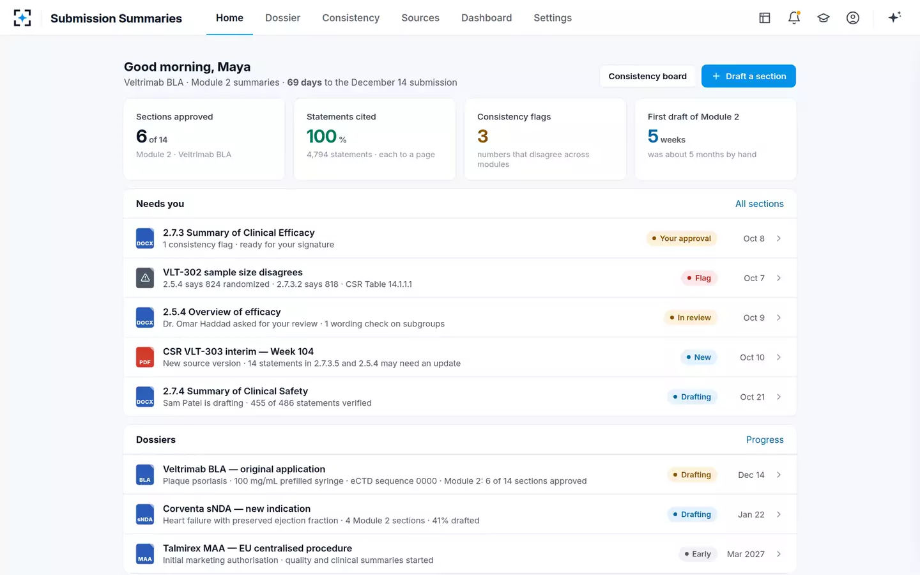This screenshot has height=575, width=920.
Task: Click the Your approval status badge
Action: click(681, 238)
